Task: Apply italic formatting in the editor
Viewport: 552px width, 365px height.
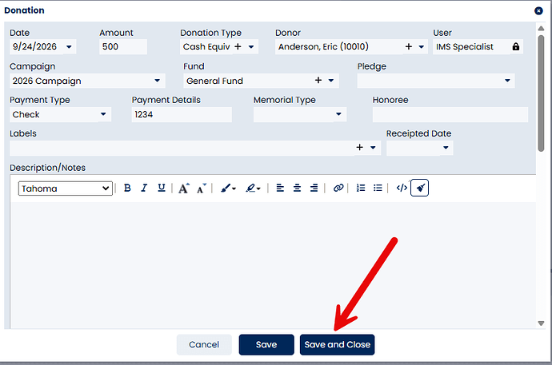Action: click(144, 188)
